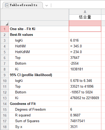The width and height of the screenshot is (105, 130).
Task: Click the 95% CI profile likelihood heading
Action: click(31, 75)
